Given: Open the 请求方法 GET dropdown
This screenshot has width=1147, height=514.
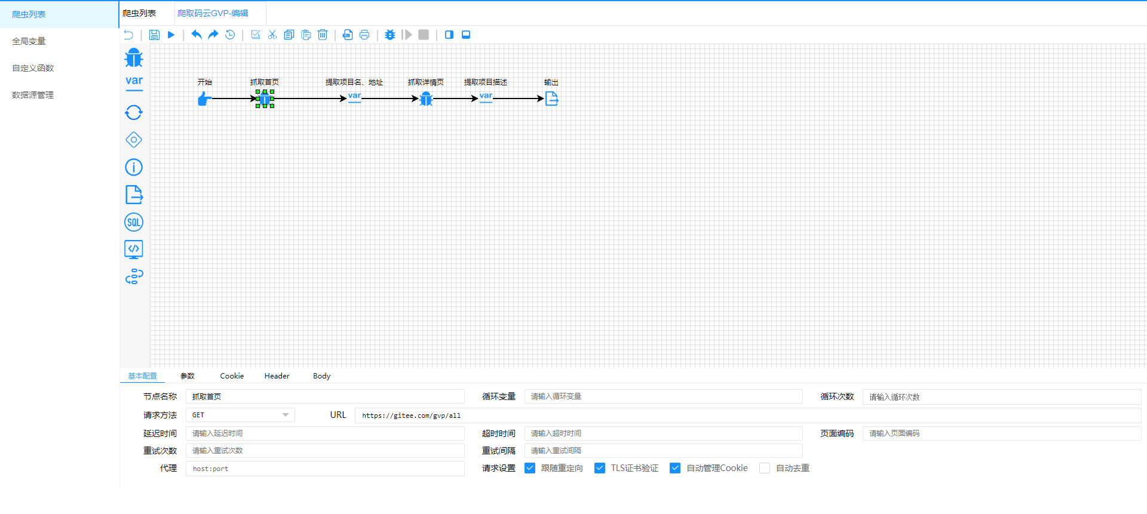Looking at the screenshot, I should (x=240, y=415).
